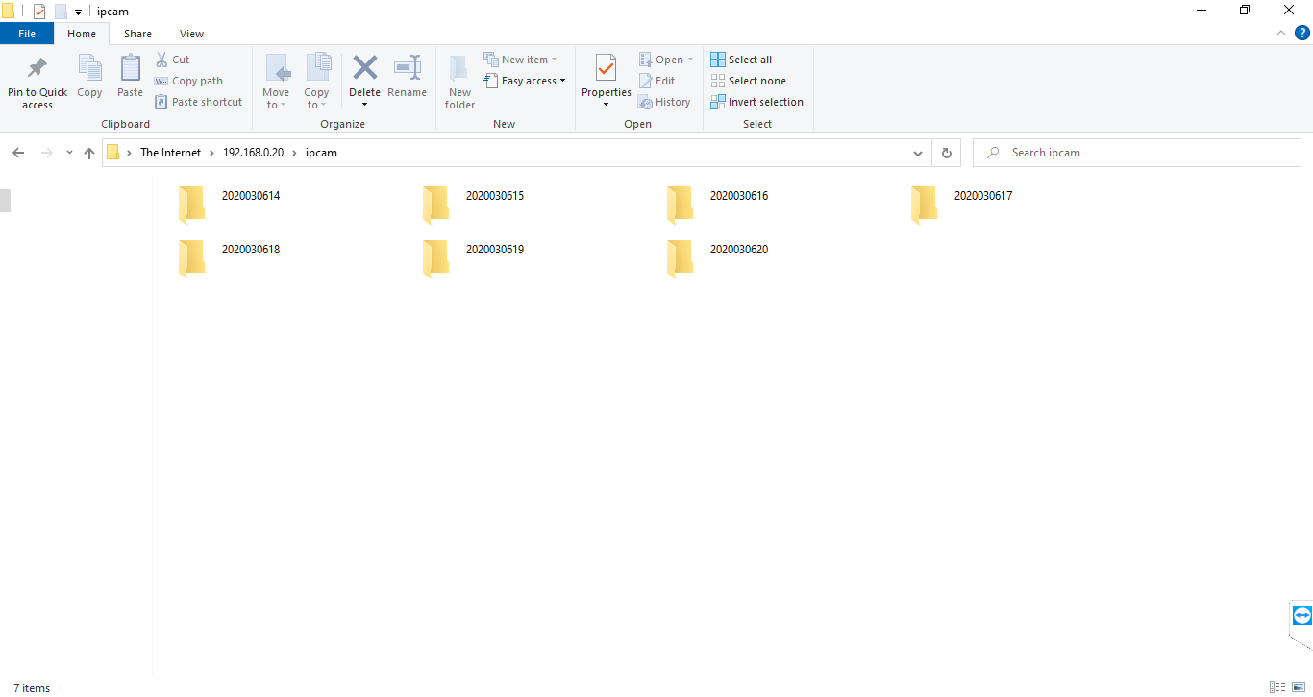The width and height of the screenshot is (1313, 697).
Task: Open folder Properties
Action: (606, 81)
